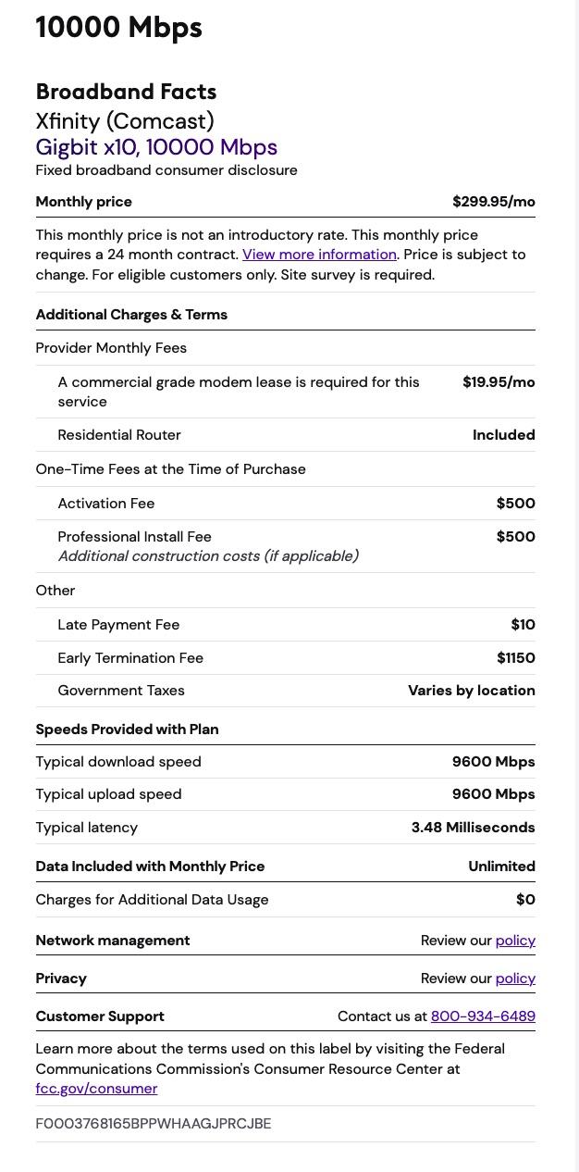Open the 'View more information' link
The height and width of the screenshot is (1172, 579).
(319, 255)
